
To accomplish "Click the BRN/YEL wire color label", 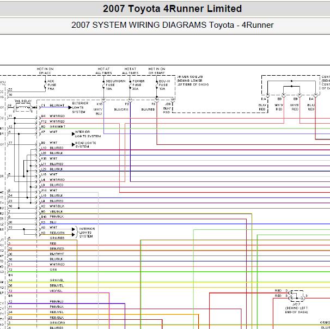I will [57, 285].
